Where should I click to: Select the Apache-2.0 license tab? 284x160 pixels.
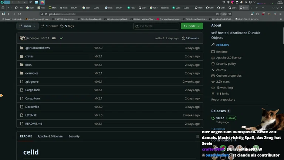pyautogui.click(x=50, y=136)
